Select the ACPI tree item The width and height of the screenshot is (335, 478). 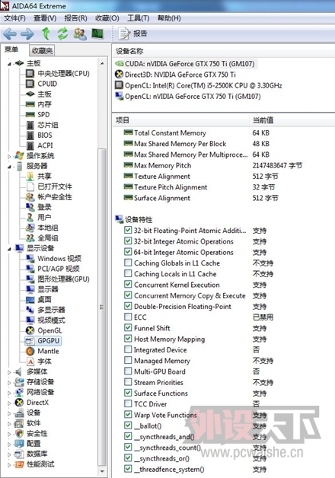click(x=45, y=145)
